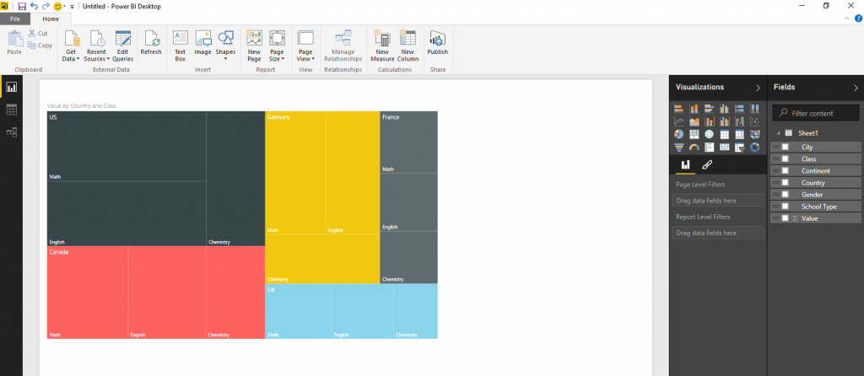Collapse the Sheet1 table tree
This screenshot has width=864, height=376.
[777, 133]
